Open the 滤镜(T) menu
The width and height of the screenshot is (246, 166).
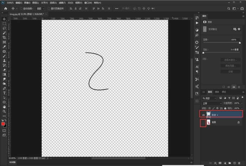point(62,2)
